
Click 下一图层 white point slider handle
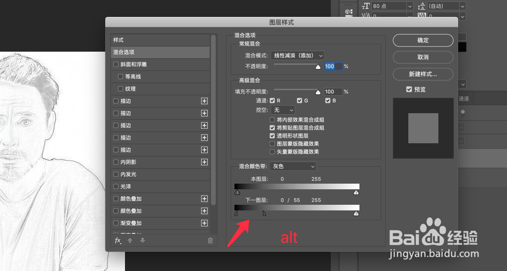356,214
